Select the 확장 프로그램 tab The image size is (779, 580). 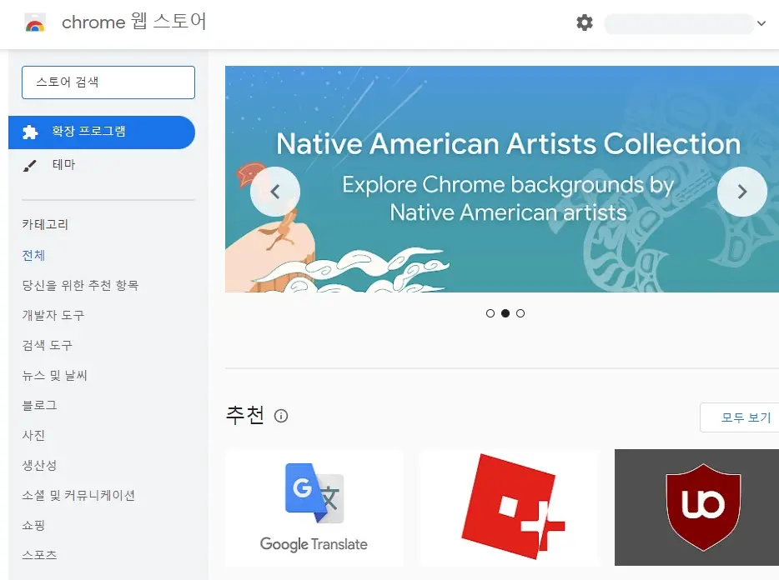pyautogui.click(x=102, y=132)
